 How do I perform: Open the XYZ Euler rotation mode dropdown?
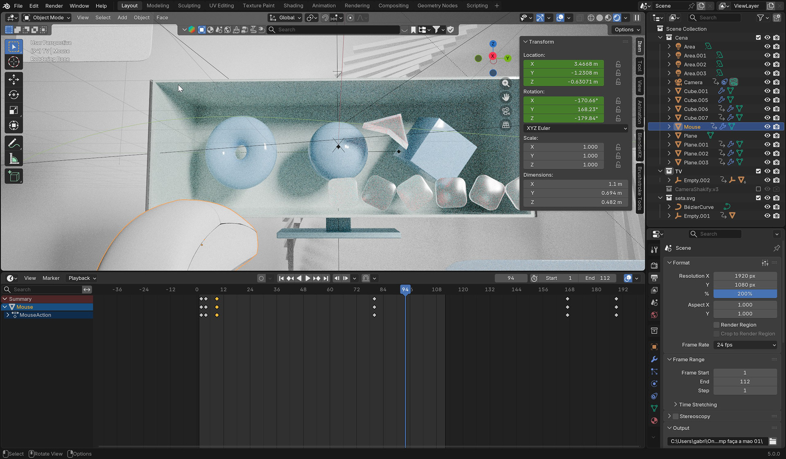click(576, 128)
